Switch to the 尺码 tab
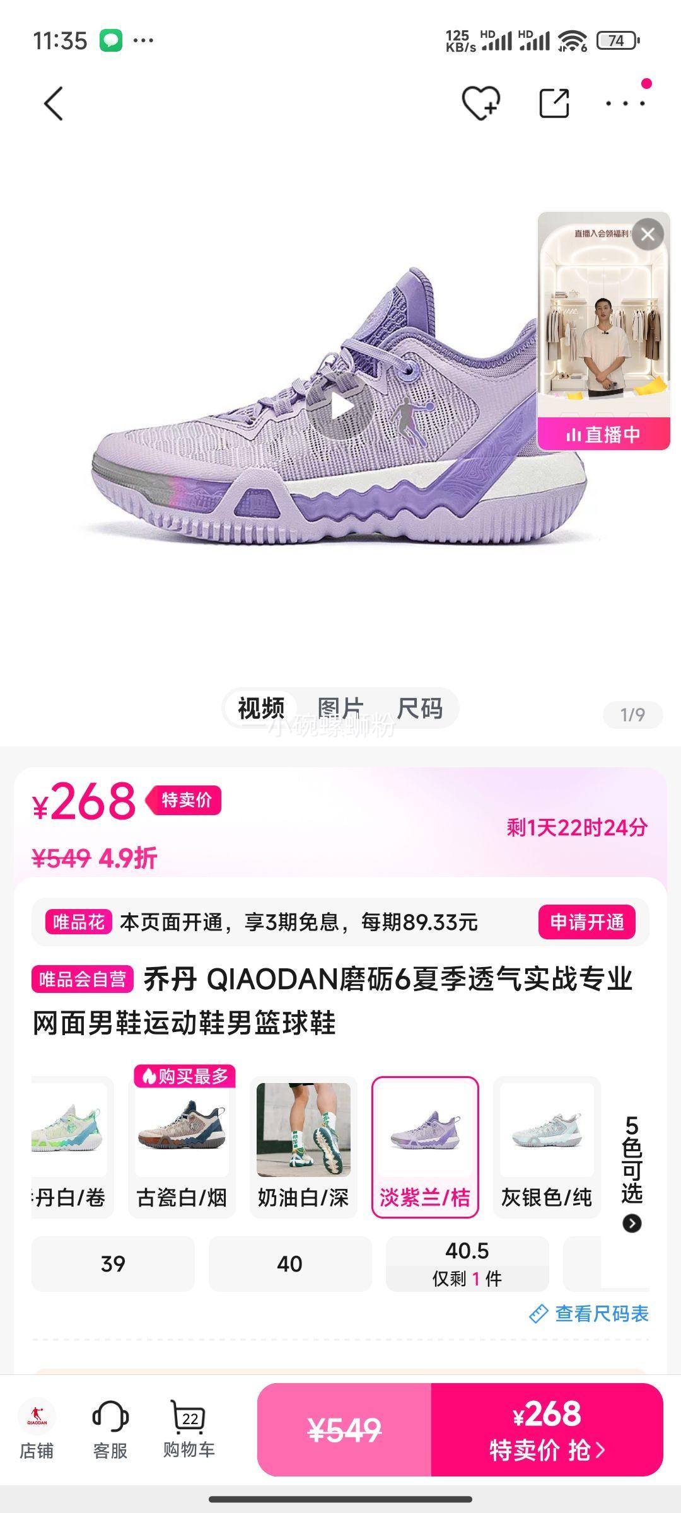681x1513 pixels. click(x=419, y=708)
